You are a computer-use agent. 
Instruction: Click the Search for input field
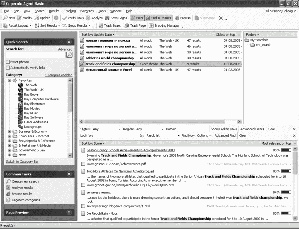[36, 55]
